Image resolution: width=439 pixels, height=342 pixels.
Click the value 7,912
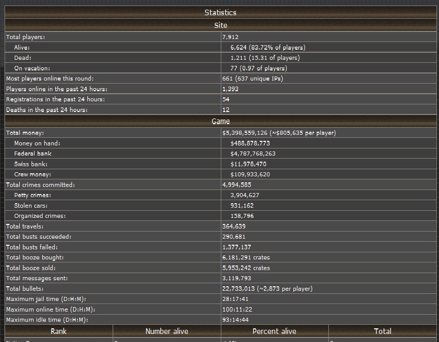point(230,37)
